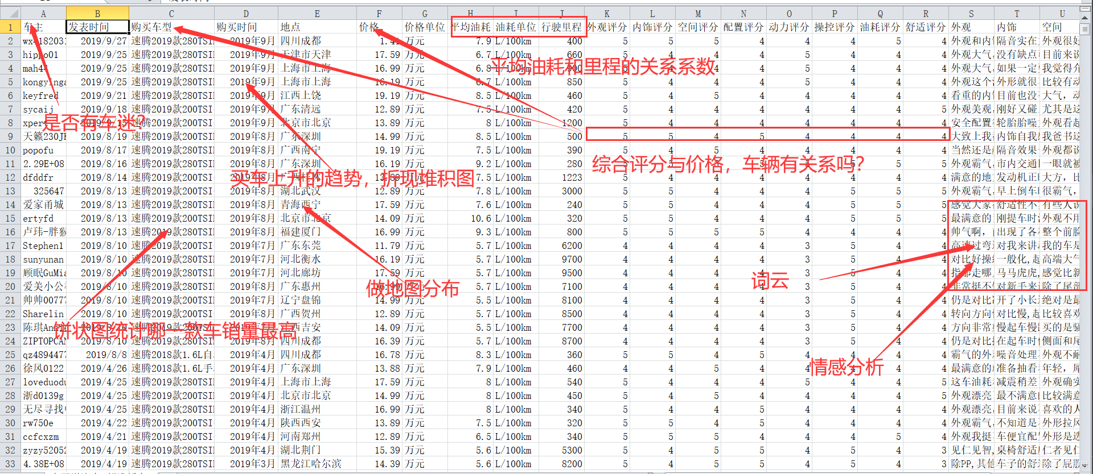1093x474 pixels.
Task: Click the 地点 header cell
Action: [317, 27]
